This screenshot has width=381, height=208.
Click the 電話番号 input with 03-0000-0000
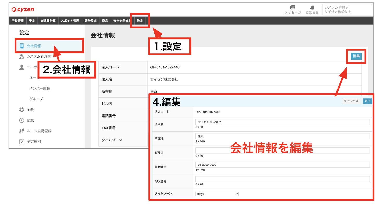pyautogui.click(x=282, y=165)
